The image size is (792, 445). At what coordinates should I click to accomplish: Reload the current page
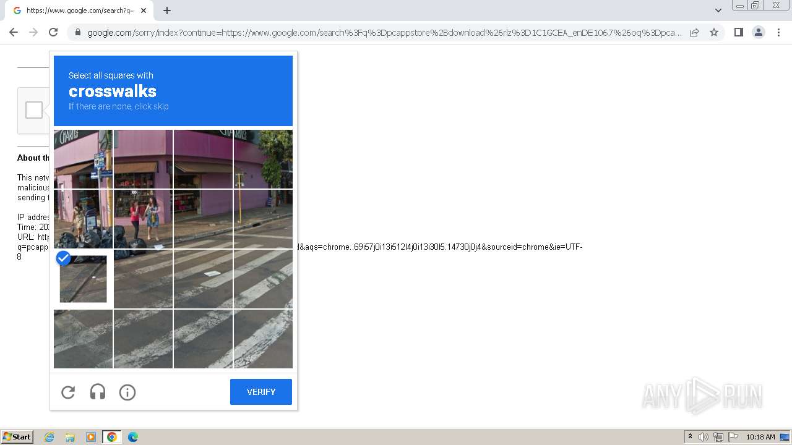(53, 32)
